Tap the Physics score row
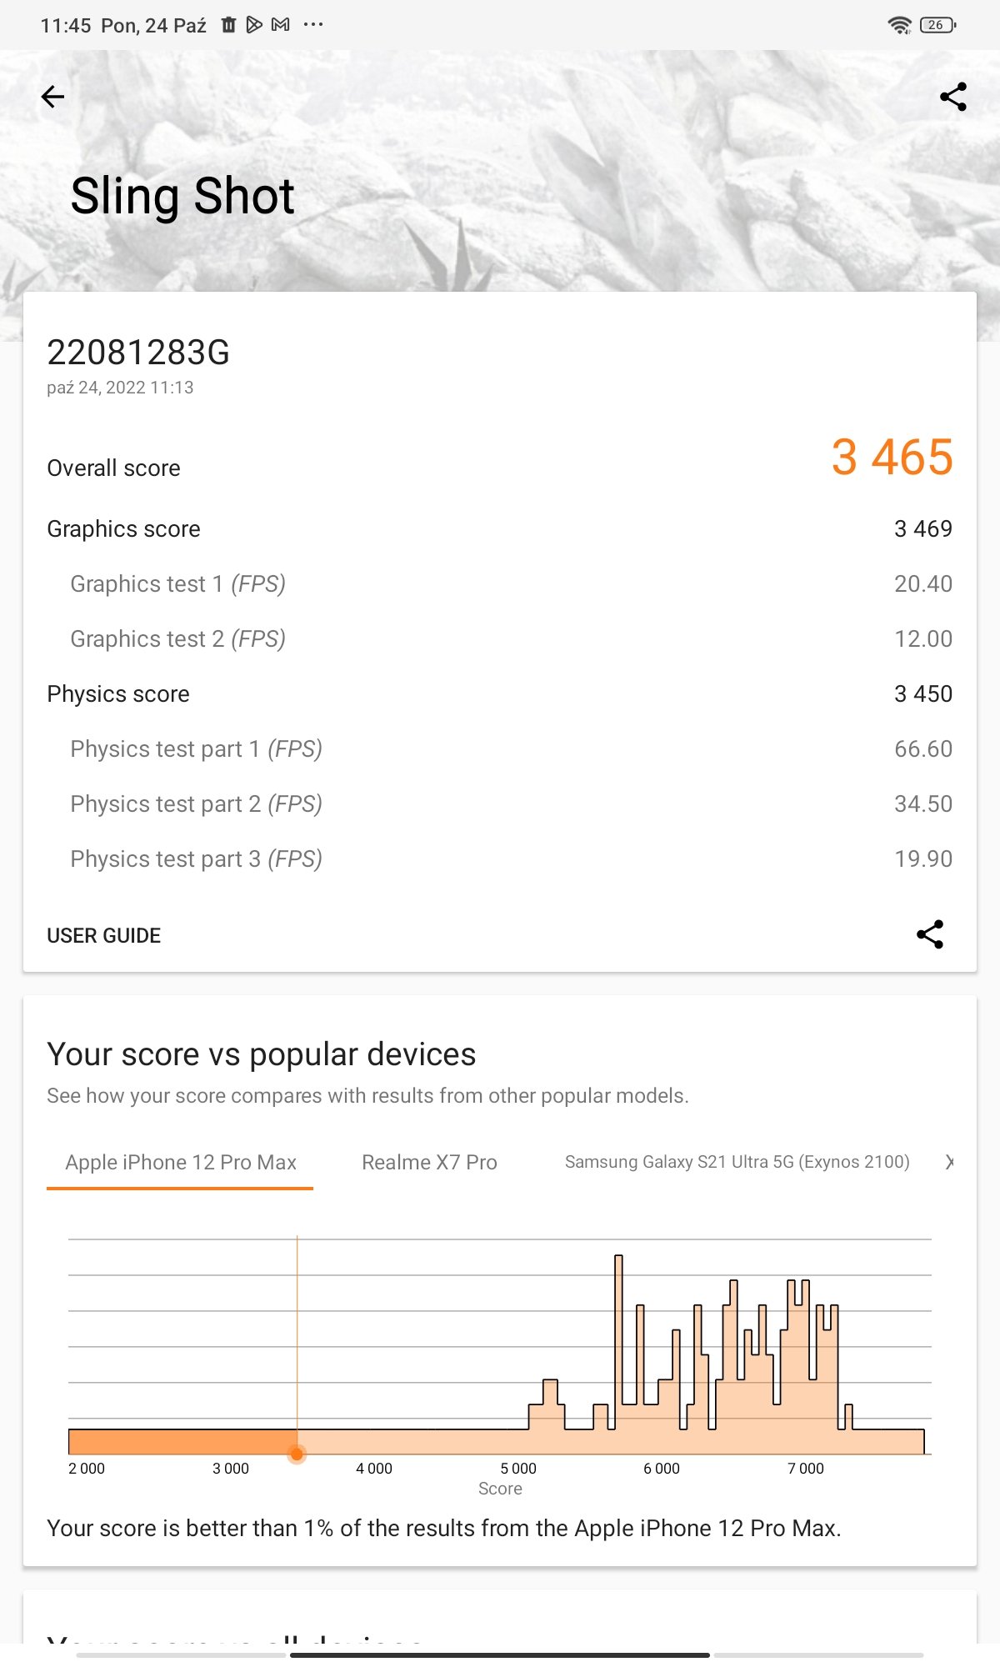 [x=498, y=694]
